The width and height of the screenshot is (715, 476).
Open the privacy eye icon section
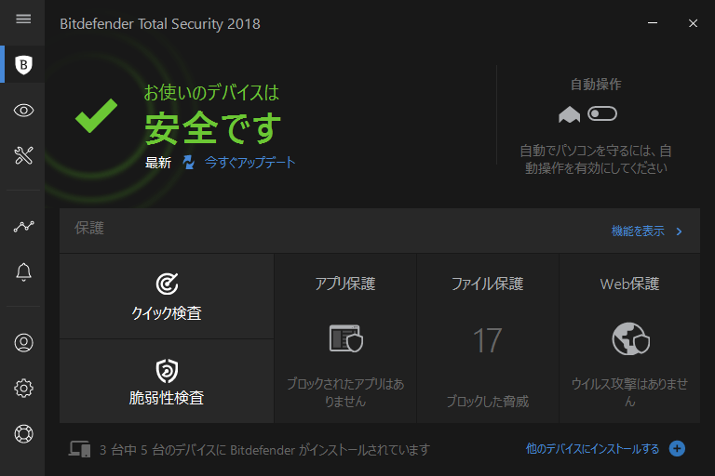point(24,111)
